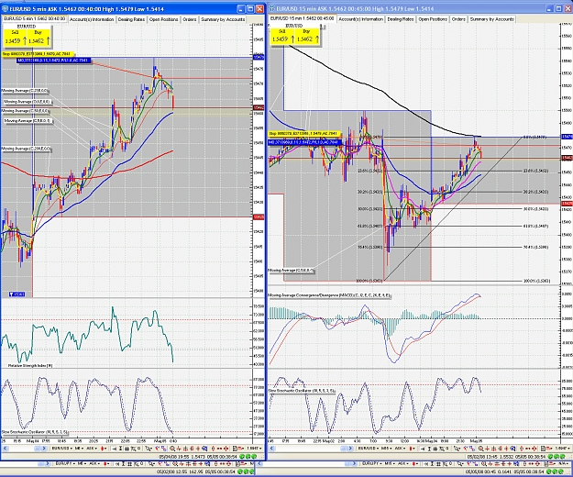Image resolution: width=573 pixels, height=477 pixels.
Task: Click shift-to-end arrow icon in 5 min chart toolbar
Action: (115, 449)
